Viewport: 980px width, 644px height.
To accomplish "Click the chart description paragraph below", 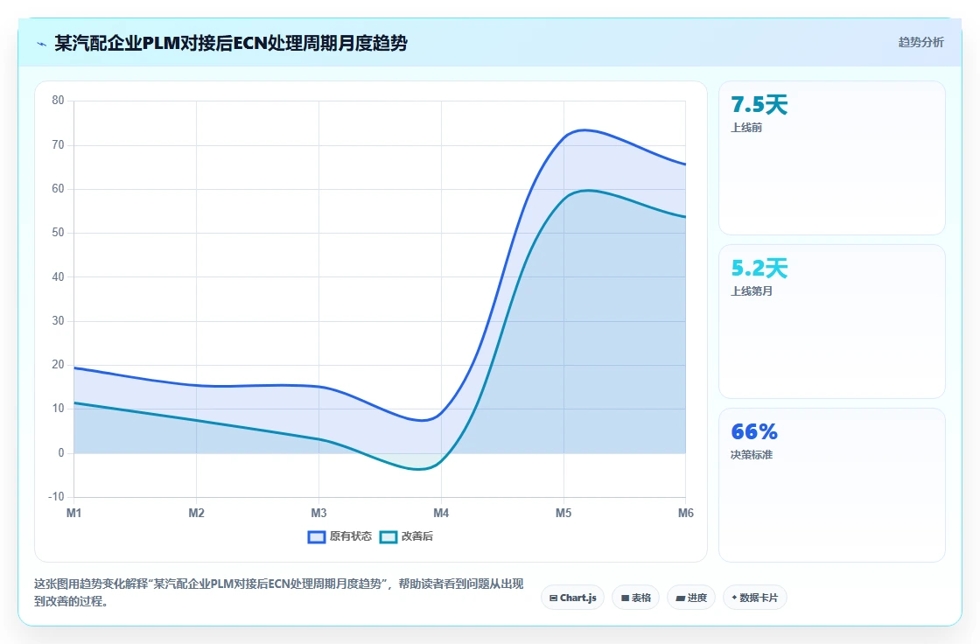I will click(x=278, y=592).
